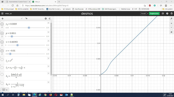
Task: Click the green Registrazione button
Action: 154,13
